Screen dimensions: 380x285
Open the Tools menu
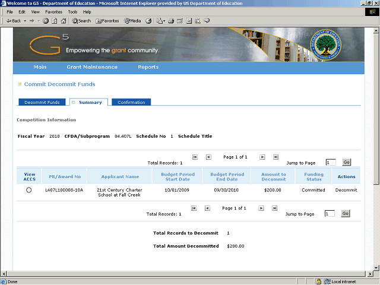(x=72, y=12)
